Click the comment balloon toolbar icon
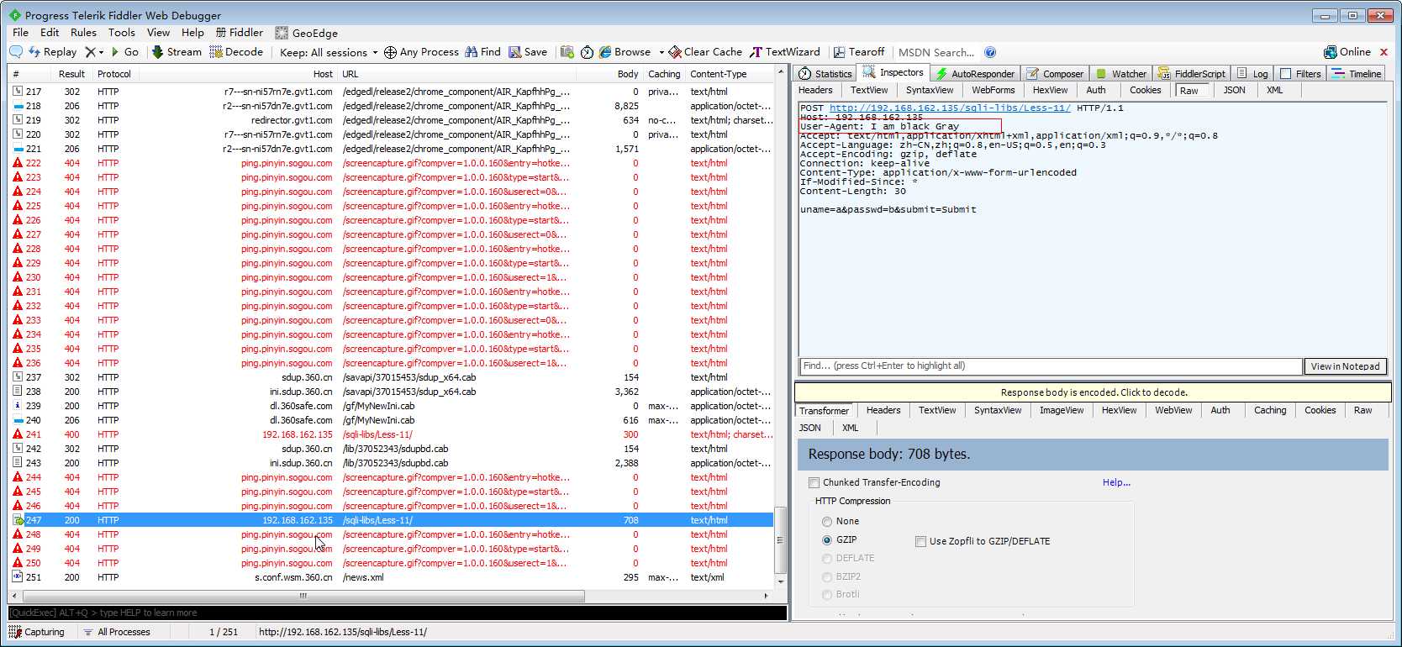The width and height of the screenshot is (1402, 647). (16, 52)
